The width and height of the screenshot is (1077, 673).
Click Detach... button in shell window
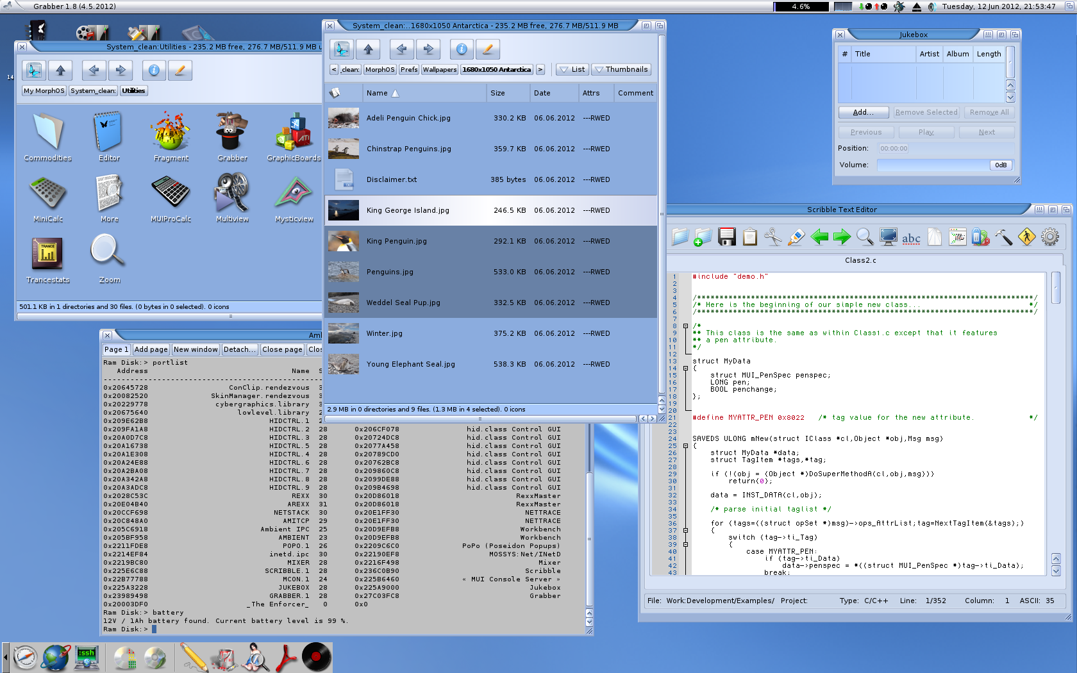pos(240,349)
